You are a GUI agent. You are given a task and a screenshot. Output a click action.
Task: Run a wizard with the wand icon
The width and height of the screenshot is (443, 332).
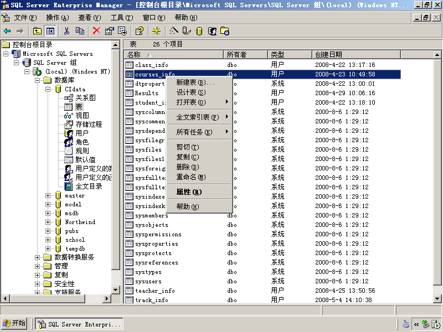coord(173,31)
